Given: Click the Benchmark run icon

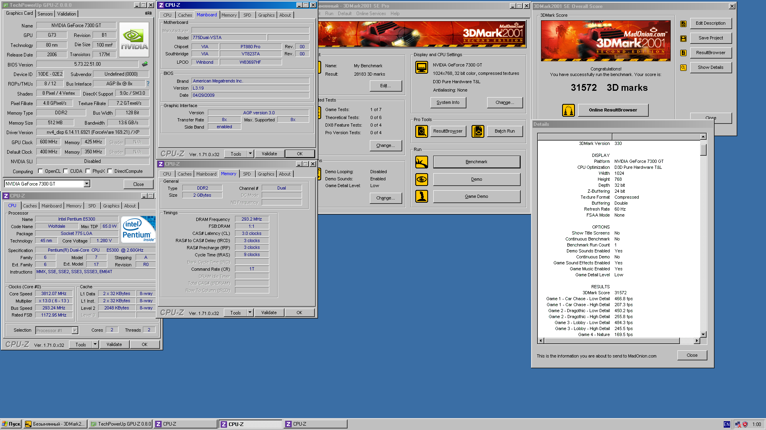Looking at the screenshot, I should pos(422,162).
